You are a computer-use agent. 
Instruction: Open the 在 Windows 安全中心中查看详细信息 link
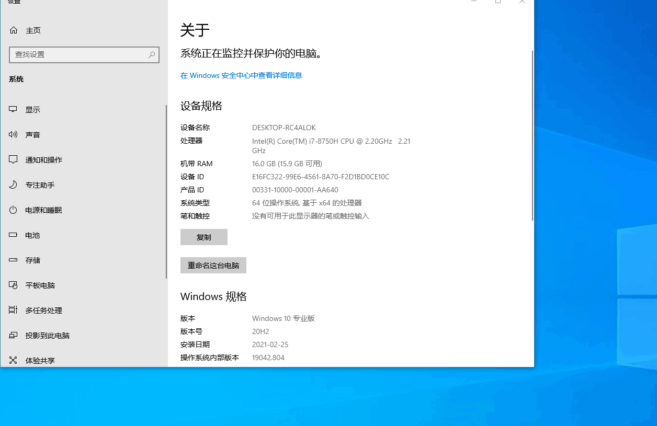pyautogui.click(x=241, y=75)
